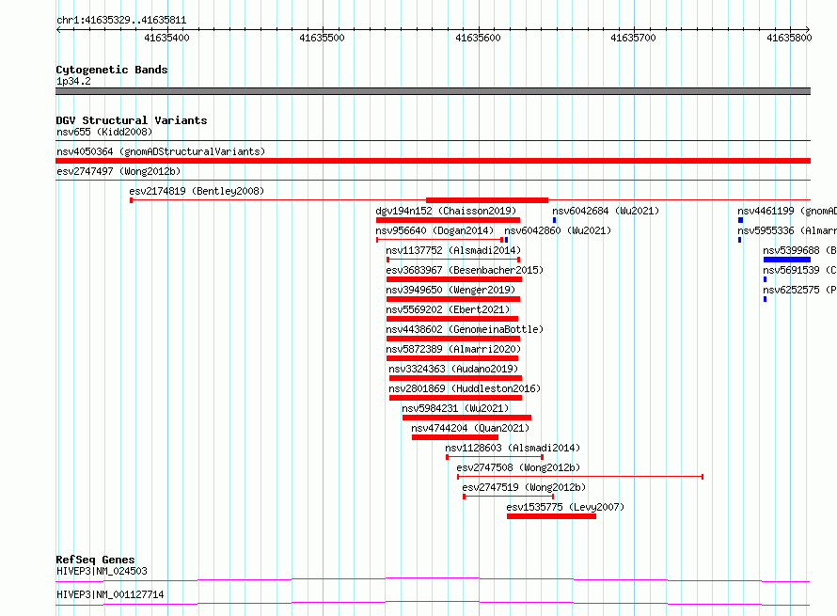Click the 41635700 scale position label
Viewport: 837px width, 616px height.
tap(633, 38)
